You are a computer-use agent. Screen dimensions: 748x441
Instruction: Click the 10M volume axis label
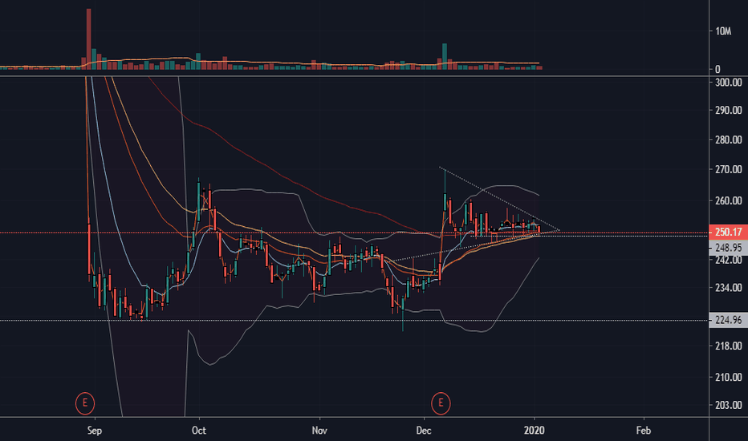point(723,31)
